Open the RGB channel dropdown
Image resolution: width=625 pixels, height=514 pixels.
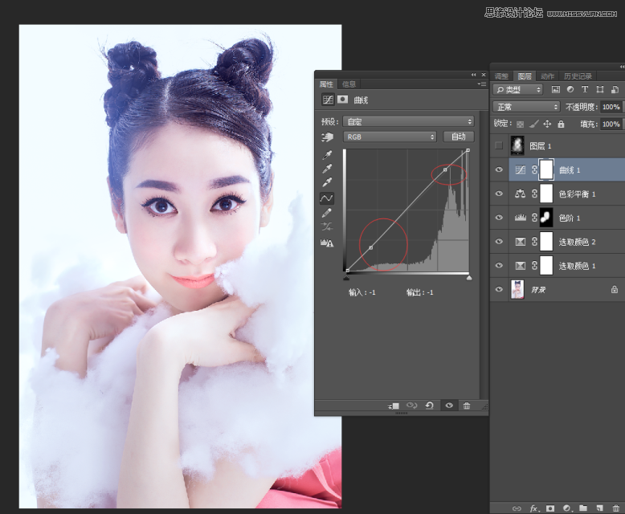pyautogui.click(x=390, y=137)
